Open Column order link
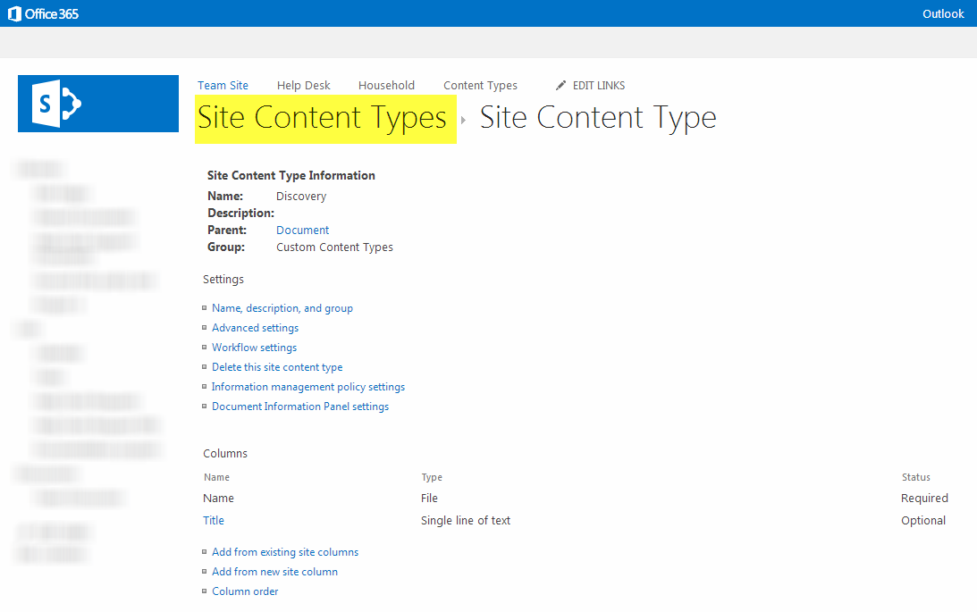Image resolution: width=977 pixels, height=612 pixels. (x=244, y=591)
